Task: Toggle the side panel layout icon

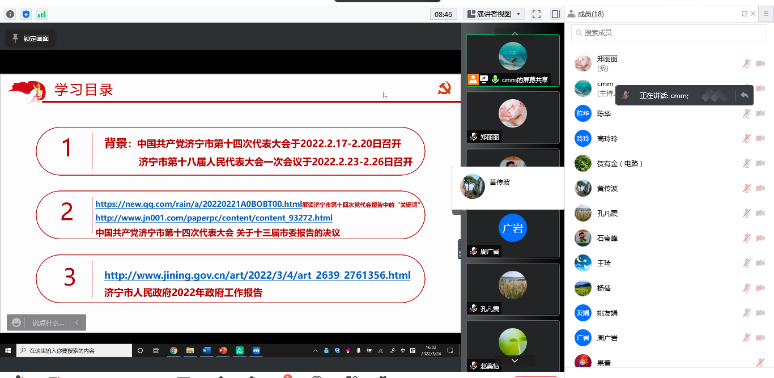Action: tap(555, 14)
